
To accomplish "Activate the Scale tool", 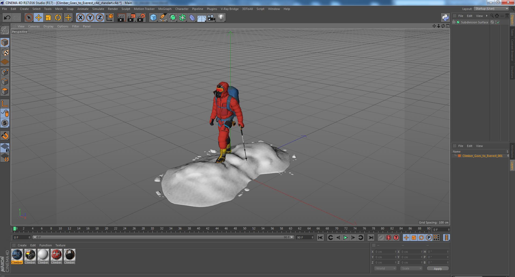I will coord(48,18).
